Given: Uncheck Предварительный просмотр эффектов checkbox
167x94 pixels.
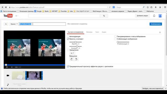Looking at the screenshot, I should point(68,66).
